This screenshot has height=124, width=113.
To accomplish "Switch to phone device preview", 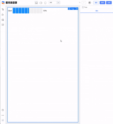I will pyautogui.click(x=45, y=3).
